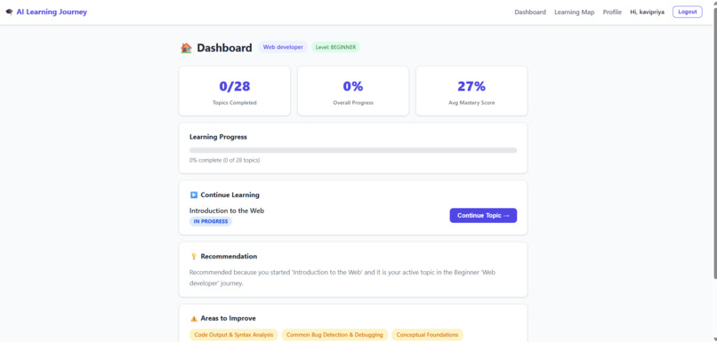Click the graduation cap logo icon
The height and width of the screenshot is (342, 717).
point(9,12)
